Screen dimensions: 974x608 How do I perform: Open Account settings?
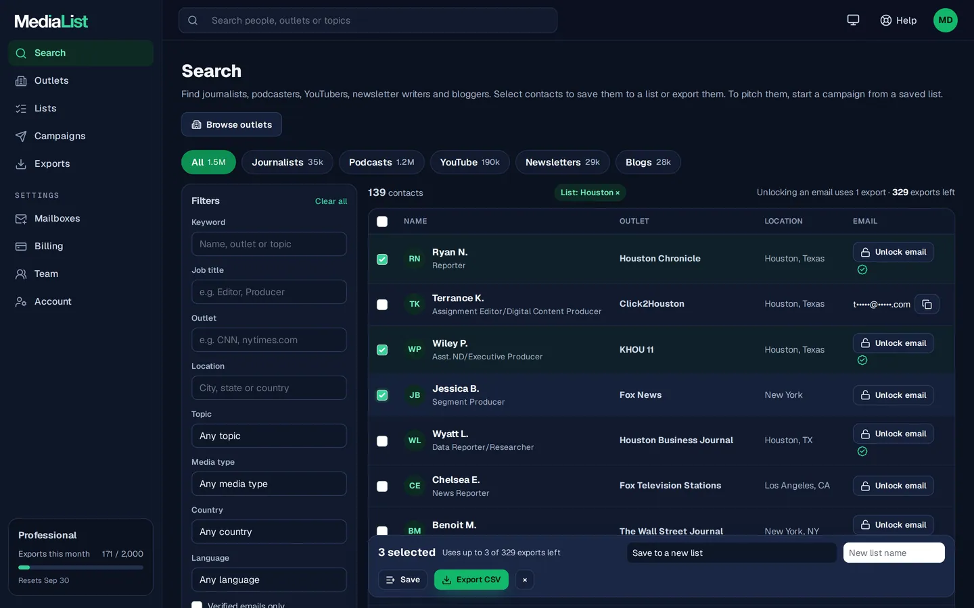coord(80,301)
